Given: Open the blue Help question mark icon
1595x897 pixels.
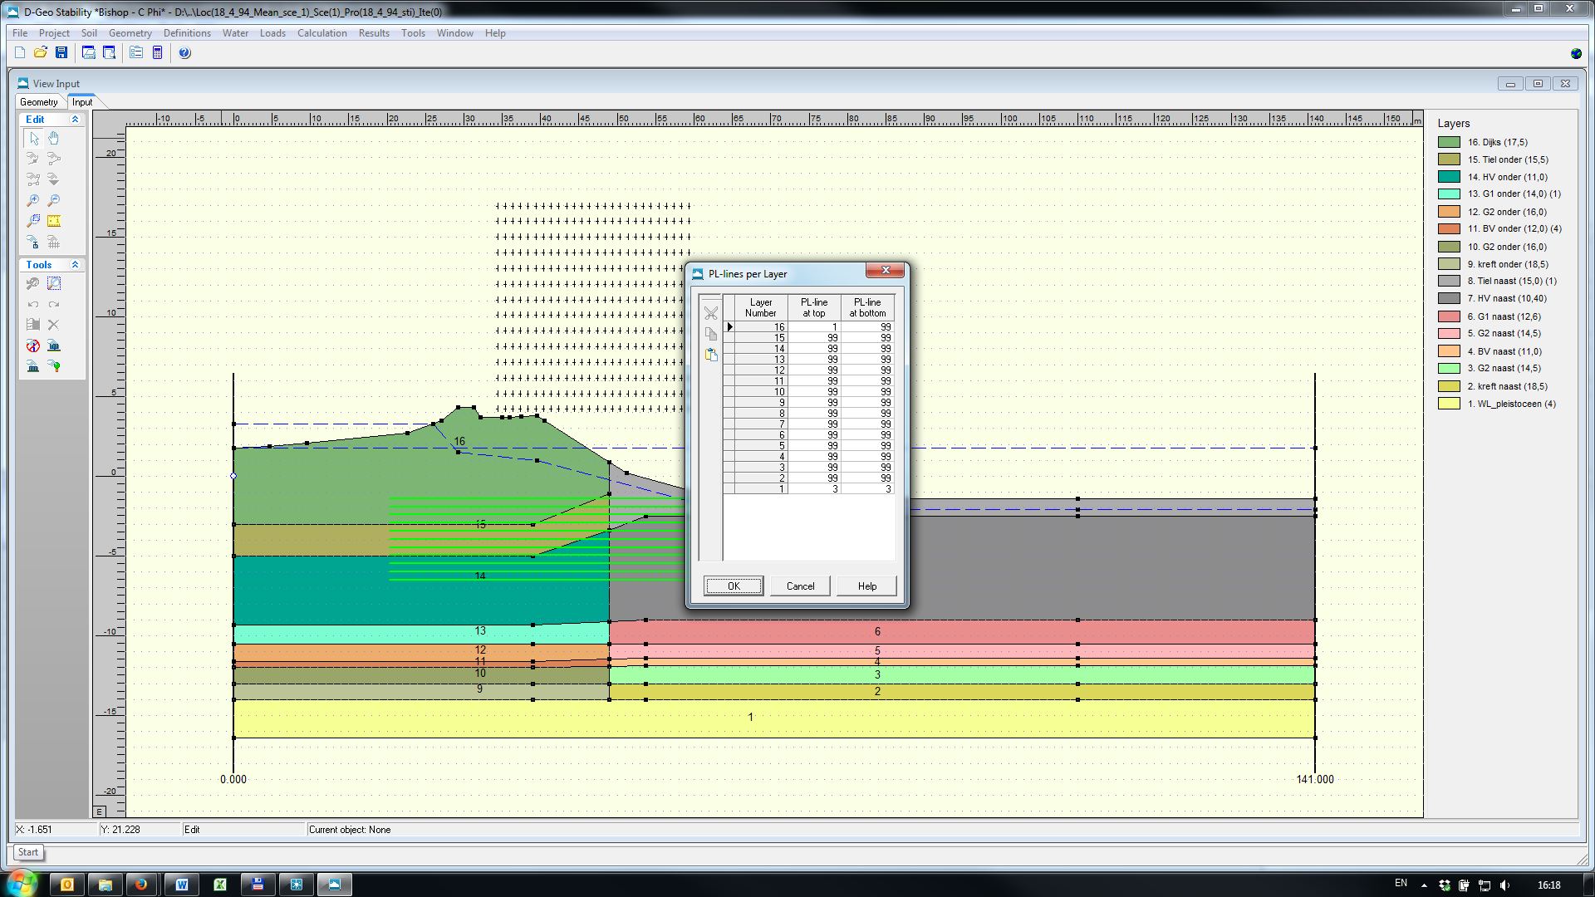Looking at the screenshot, I should pyautogui.click(x=184, y=52).
